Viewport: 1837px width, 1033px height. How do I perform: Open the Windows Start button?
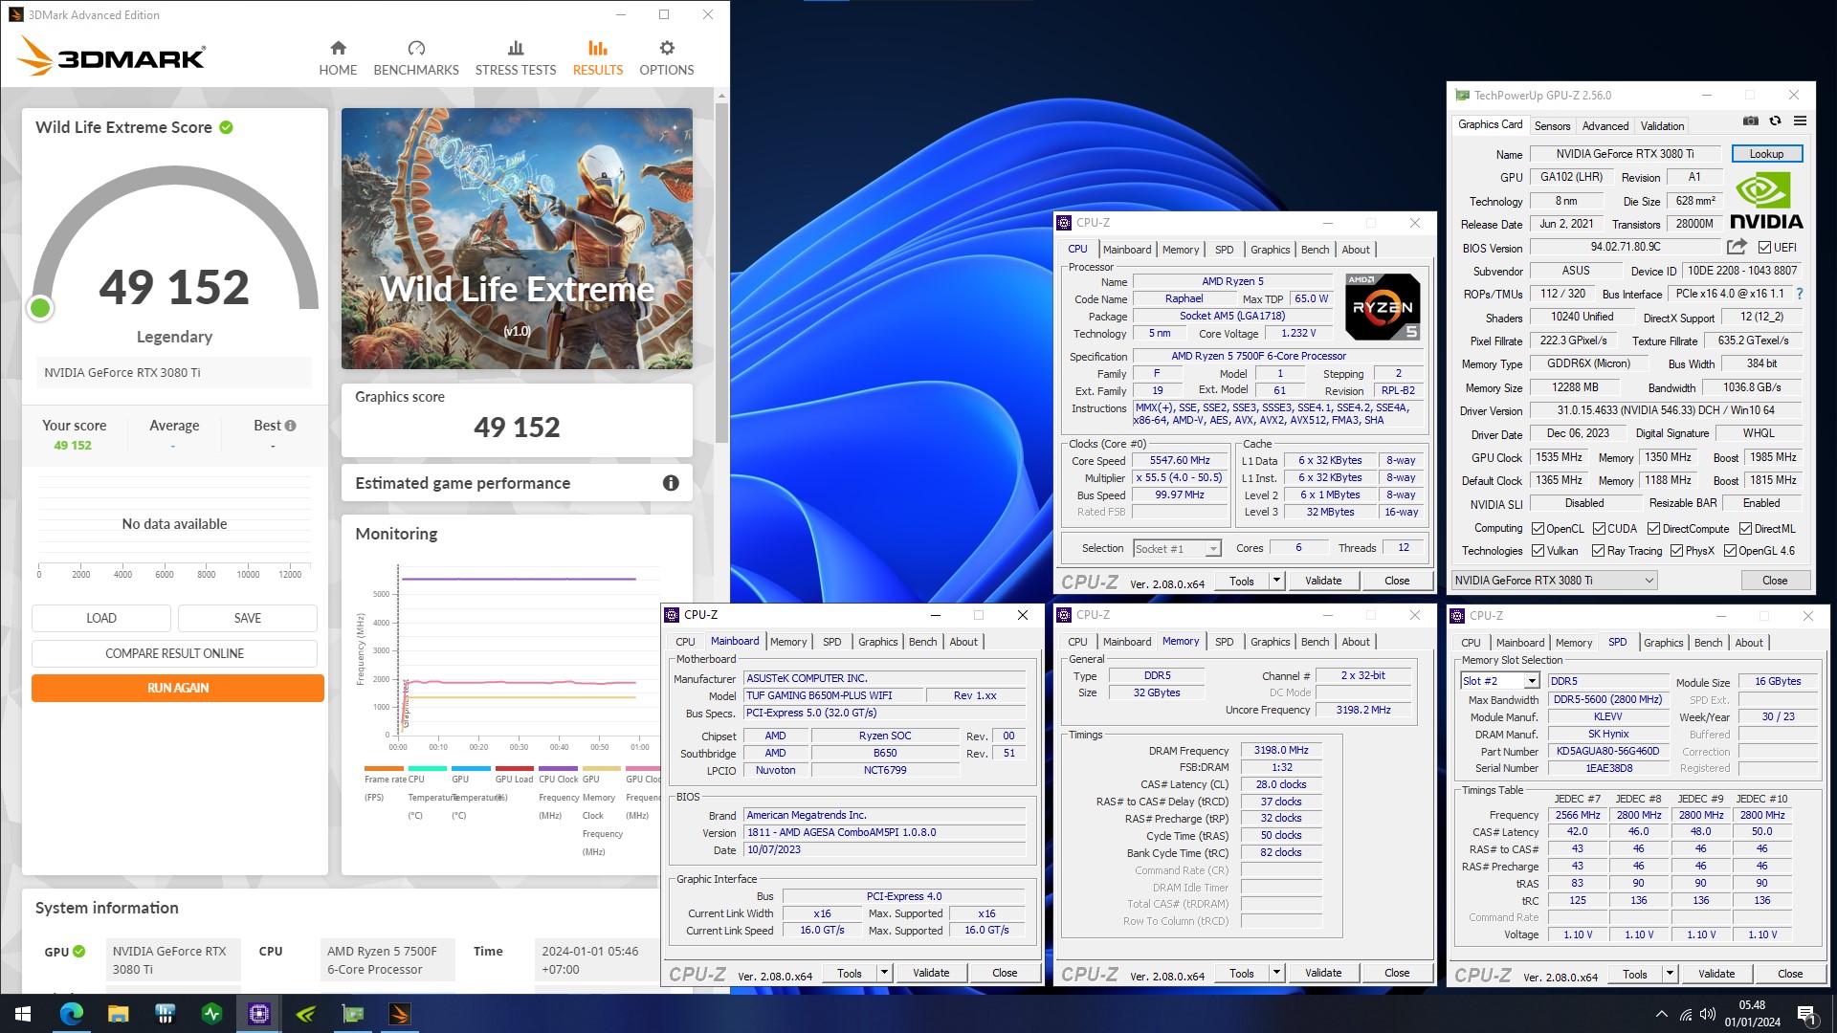tap(23, 1014)
